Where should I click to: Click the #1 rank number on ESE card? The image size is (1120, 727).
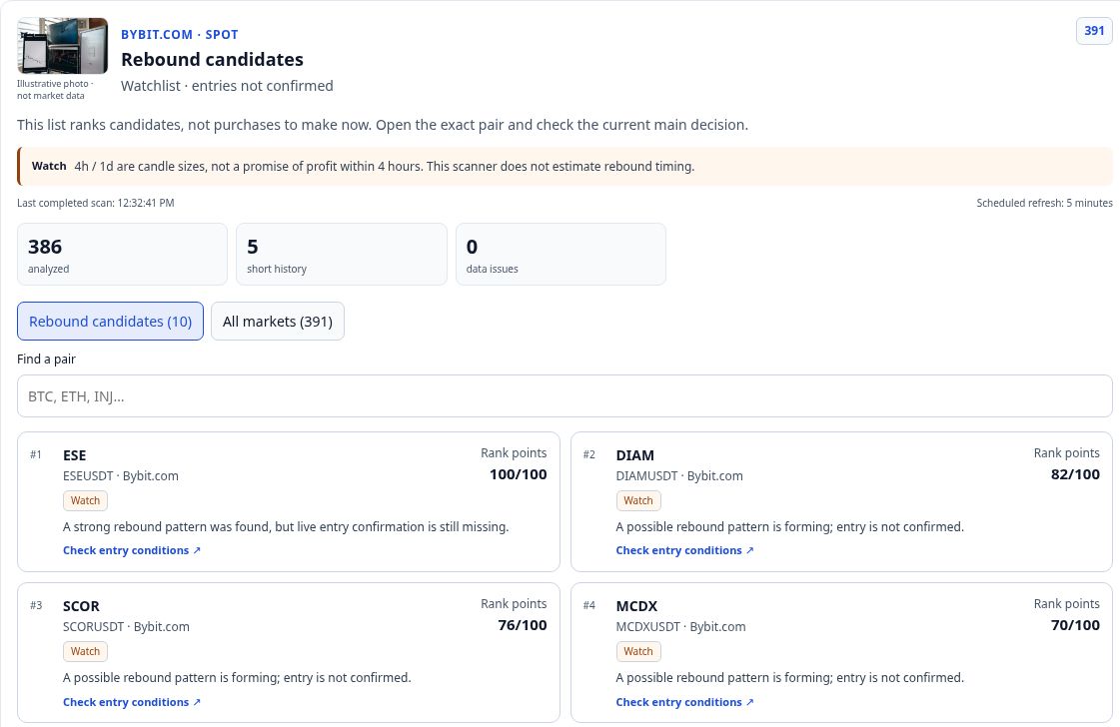click(36, 455)
